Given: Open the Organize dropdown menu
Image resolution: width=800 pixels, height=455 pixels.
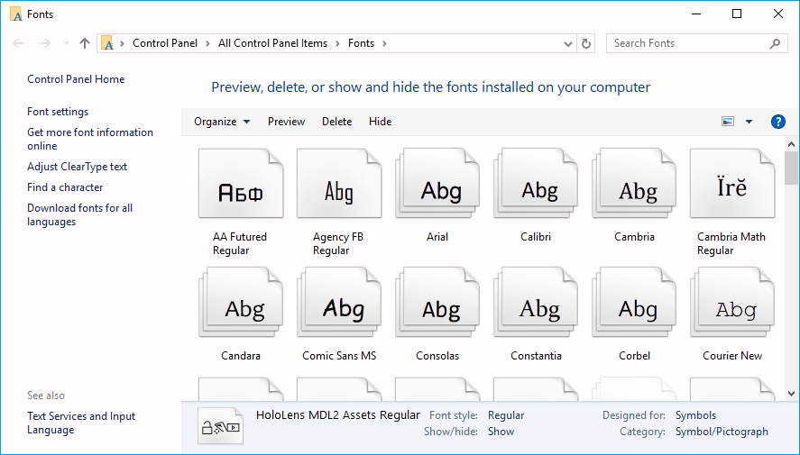Looking at the screenshot, I should (222, 122).
